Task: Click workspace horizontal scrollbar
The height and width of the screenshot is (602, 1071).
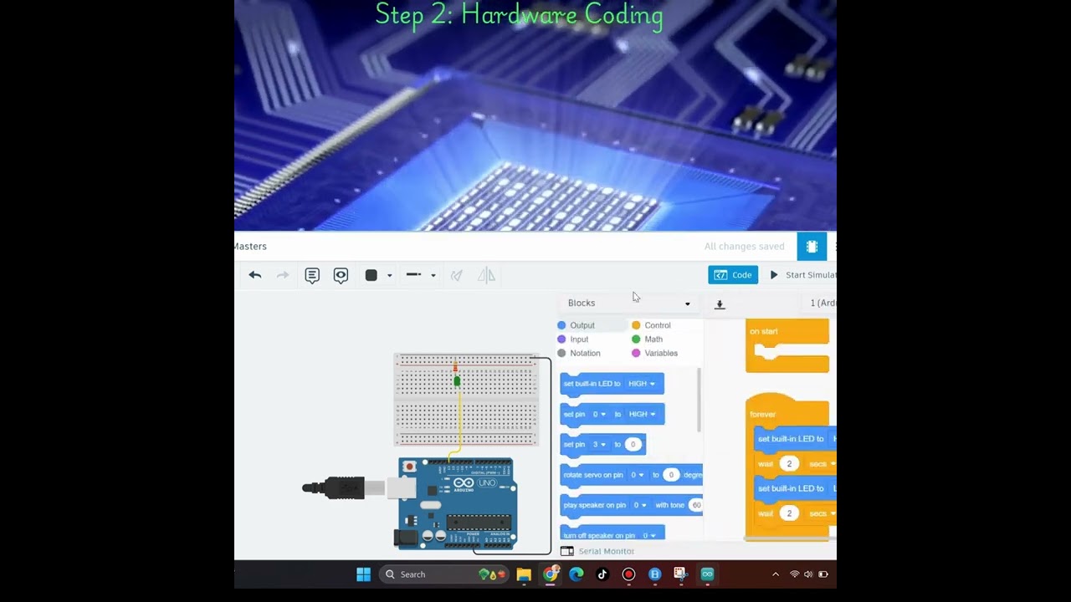Action: point(787,538)
